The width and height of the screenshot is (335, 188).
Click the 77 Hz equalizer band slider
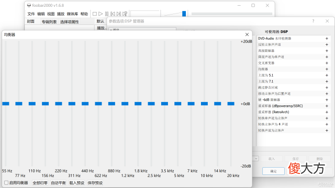tap(19, 104)
